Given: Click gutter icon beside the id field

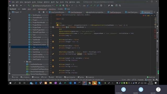Looking at the screenshot, I should [x=53, y=36].
